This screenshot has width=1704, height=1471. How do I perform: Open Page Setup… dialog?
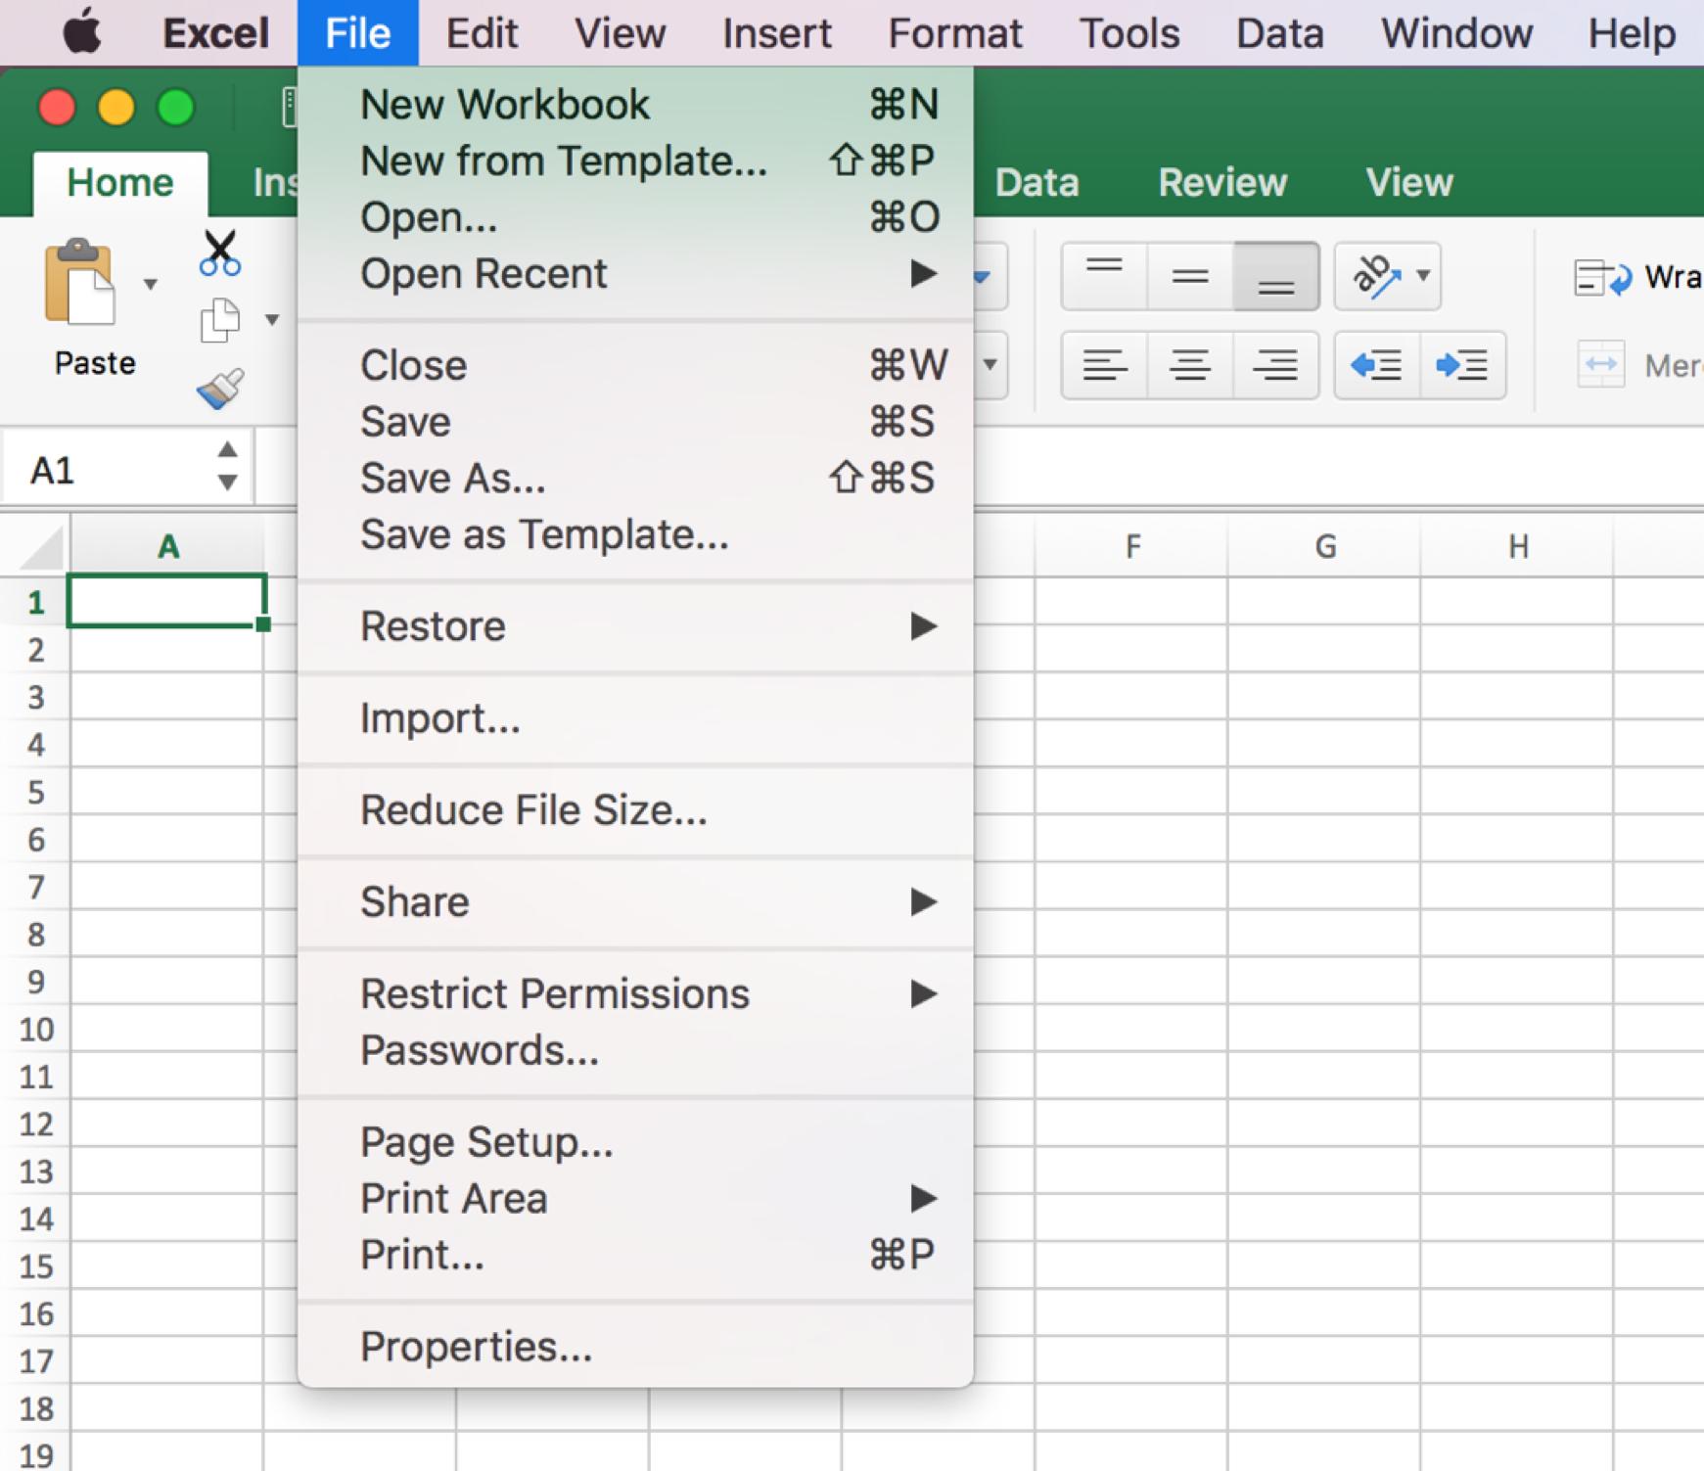click(x=635, y=1142)
